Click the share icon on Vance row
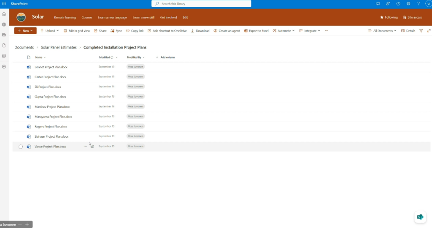 pos(92,147)
